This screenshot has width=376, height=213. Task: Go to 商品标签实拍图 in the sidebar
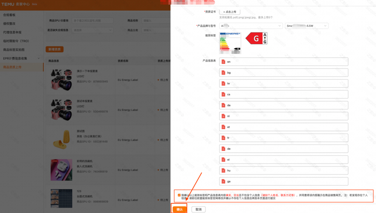pos(14,49)
